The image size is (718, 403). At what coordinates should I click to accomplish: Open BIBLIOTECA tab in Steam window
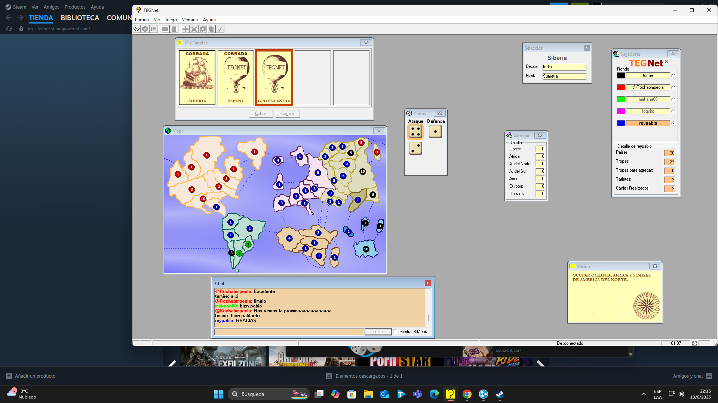click(80, 18)
